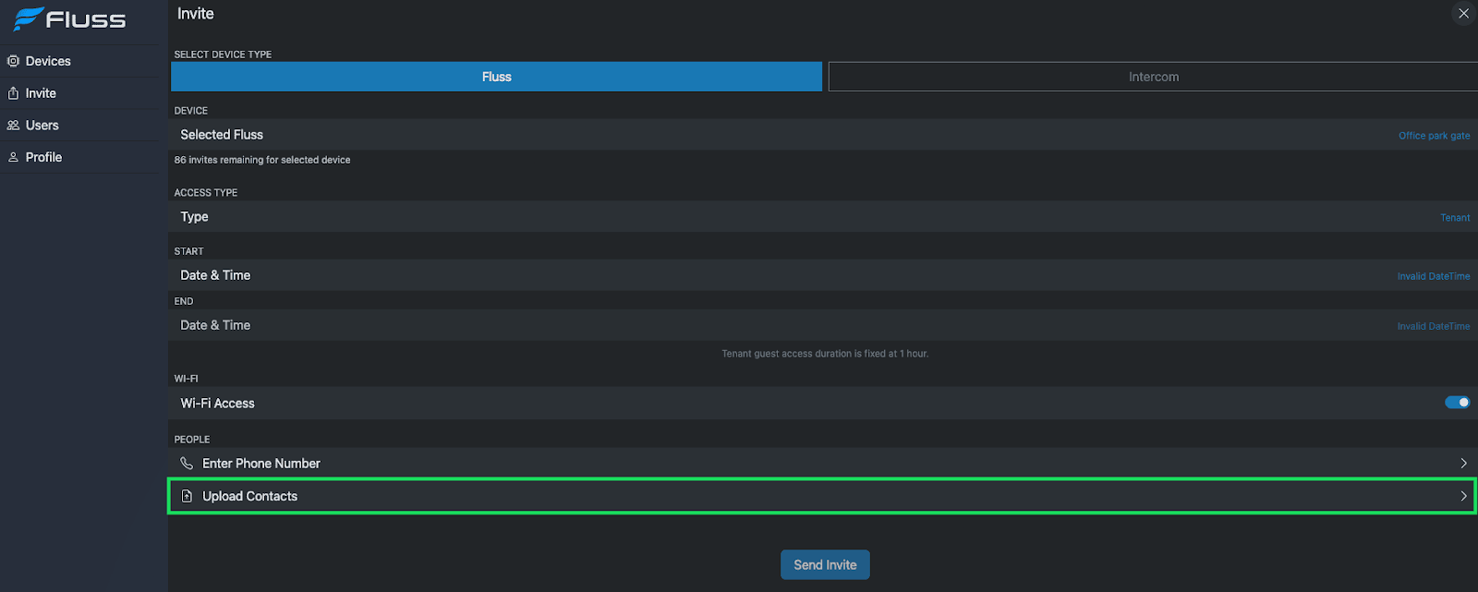Viewport: 1478px width, 592px height.
Task: Open the Tenant access type selector
Action: click(1455, 218)
